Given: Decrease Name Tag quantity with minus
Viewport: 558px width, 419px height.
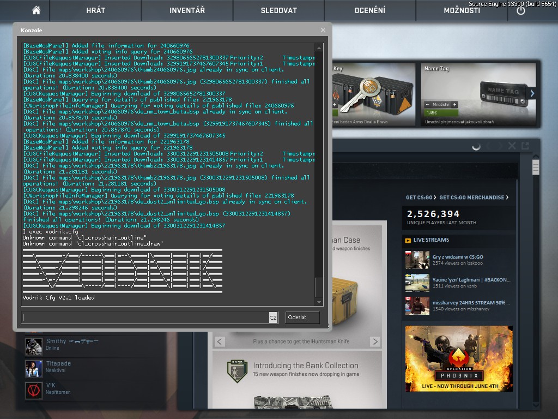Looking at the screenshot, I should (x=427, y=104).
